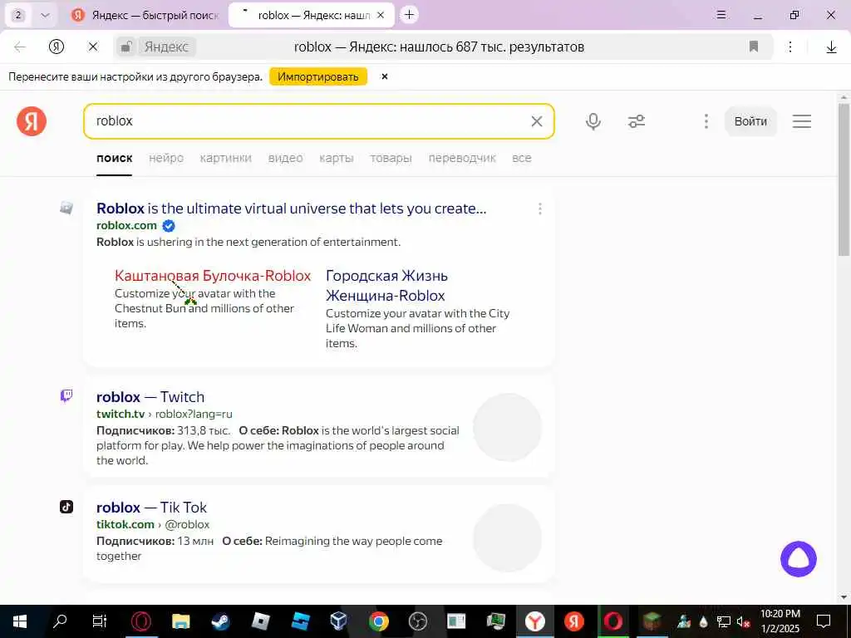Viewport: 851px width, 638px height.
Task: Open Alice assistant purple button
Action: pos(799,559)
